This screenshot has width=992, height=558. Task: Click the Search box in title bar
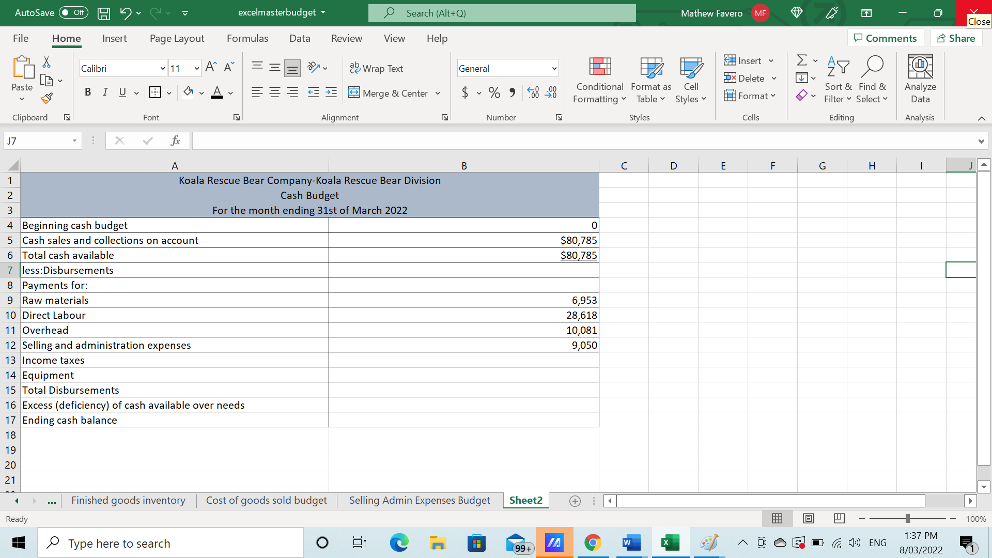point(502,13)
